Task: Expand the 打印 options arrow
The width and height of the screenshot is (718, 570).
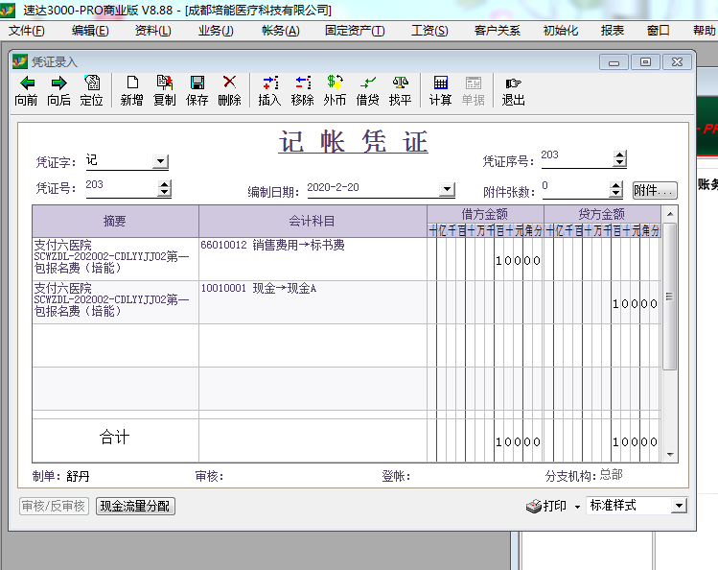Action: coord(577,507)
